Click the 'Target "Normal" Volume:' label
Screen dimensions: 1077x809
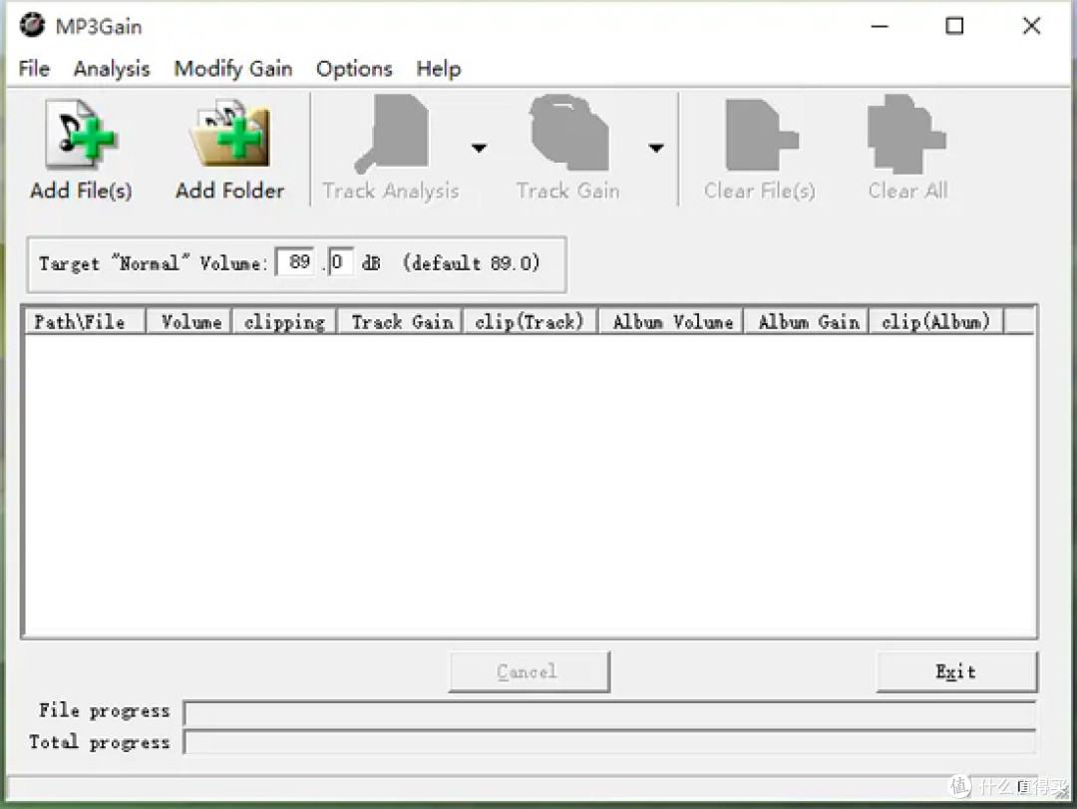tap(153, 263)
